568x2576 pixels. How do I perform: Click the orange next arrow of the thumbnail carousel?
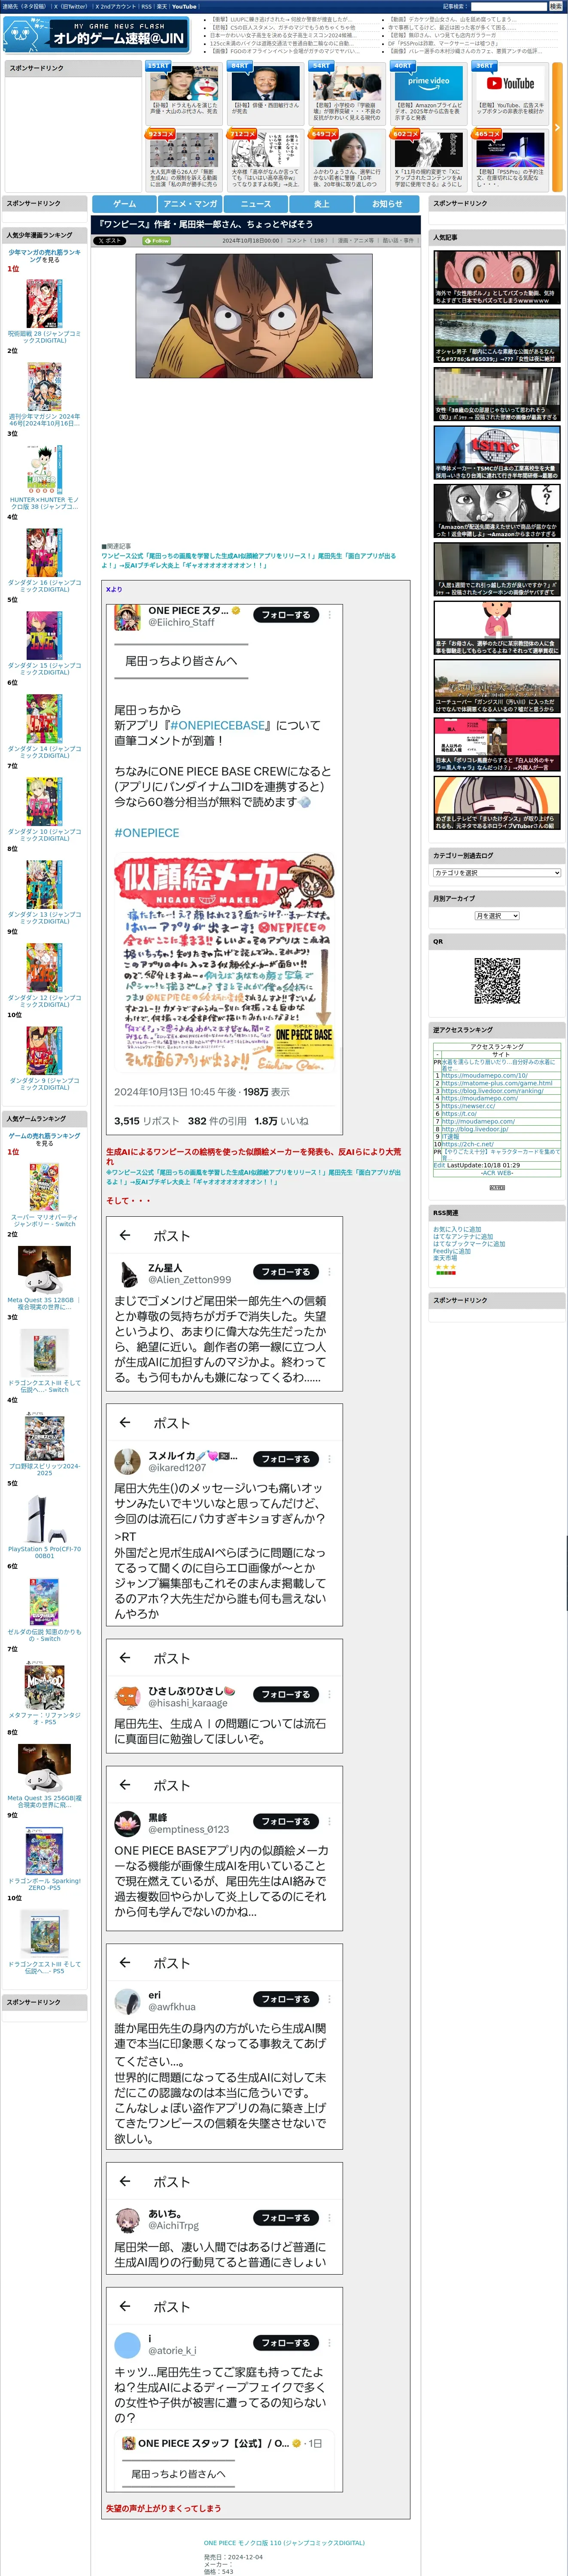click(557, 127)
